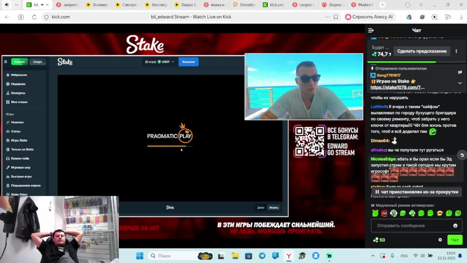Viewport: 467px width, 263px height.
Task: Open Yandex home Я button in toolbar
Action: pos(21,17)
